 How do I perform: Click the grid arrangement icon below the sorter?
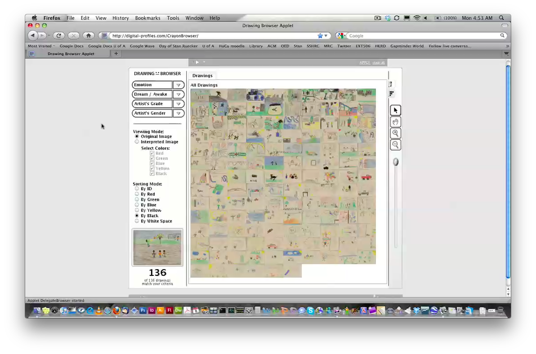391,93
